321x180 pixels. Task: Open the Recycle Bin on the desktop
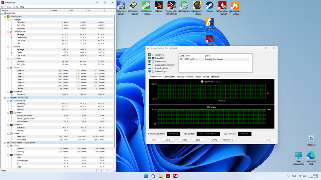311,139
